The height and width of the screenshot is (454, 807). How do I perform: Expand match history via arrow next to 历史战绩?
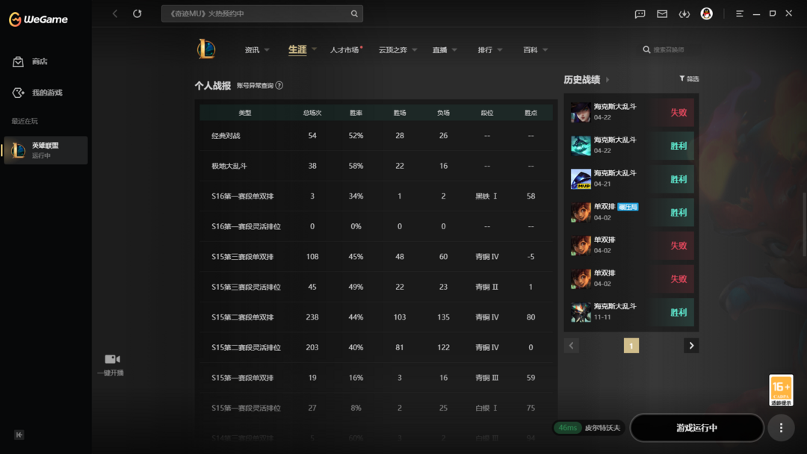pos(607,80)
